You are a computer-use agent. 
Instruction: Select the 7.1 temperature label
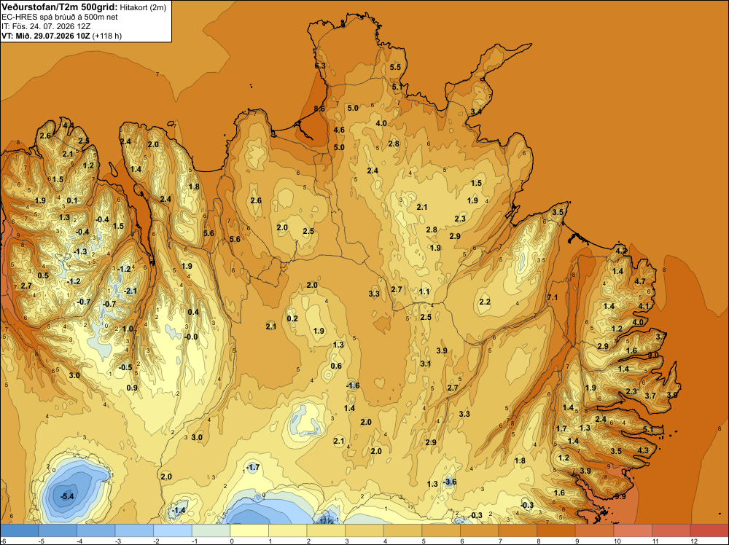tap(553, 297)
